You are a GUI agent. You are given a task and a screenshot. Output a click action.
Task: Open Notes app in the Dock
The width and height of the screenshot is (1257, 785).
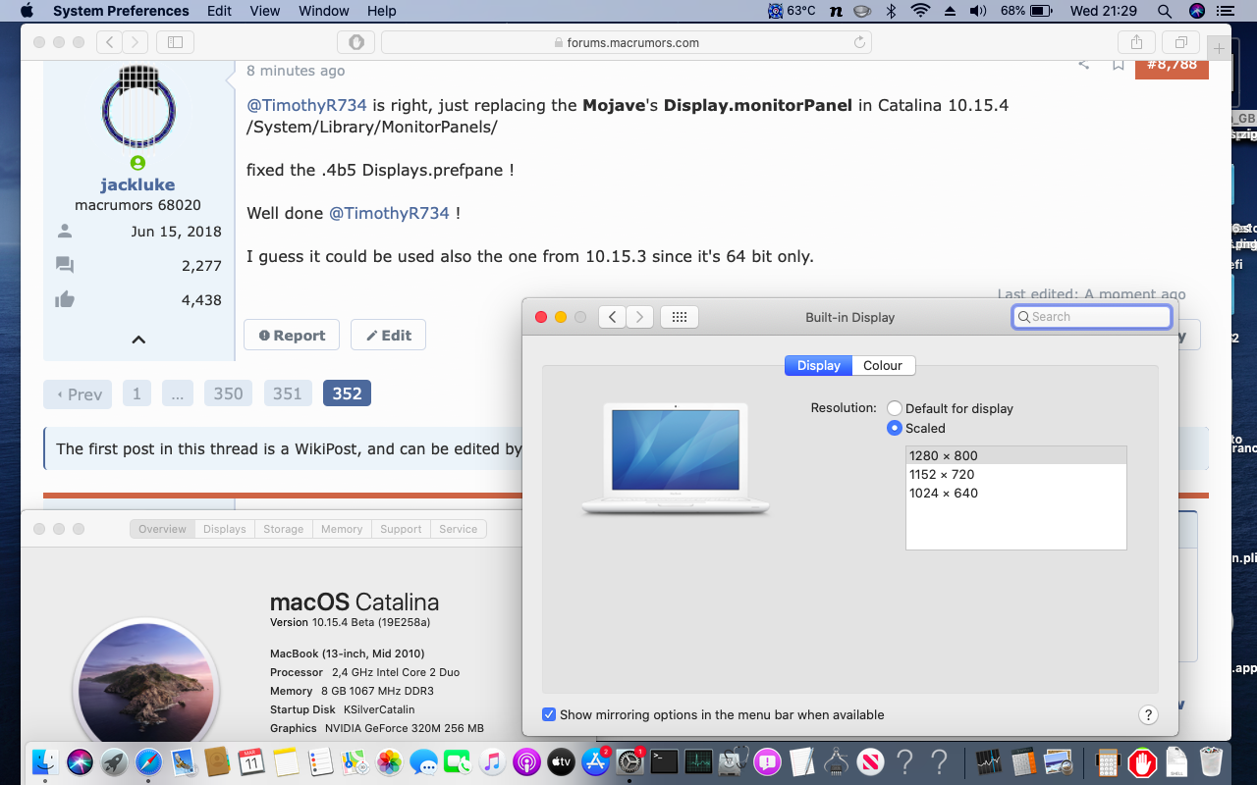coord(286,761)
